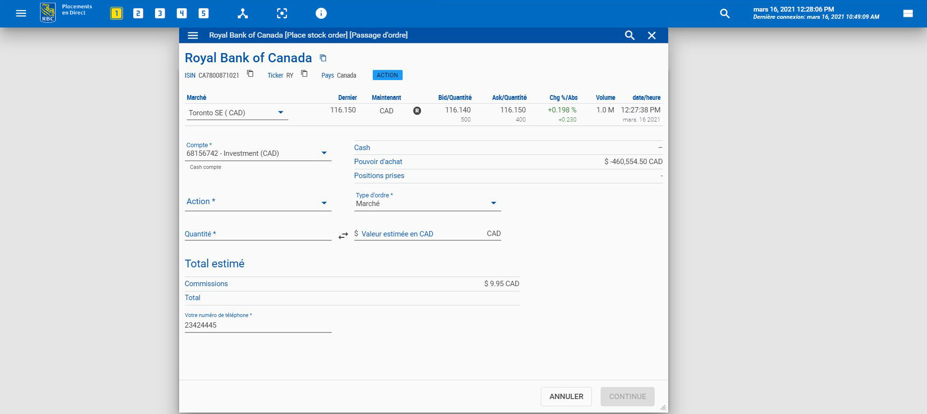The width and height of the screenshot is (927, 414).
Task: Click the phone number field 23424445
Action: click(258, 325)
